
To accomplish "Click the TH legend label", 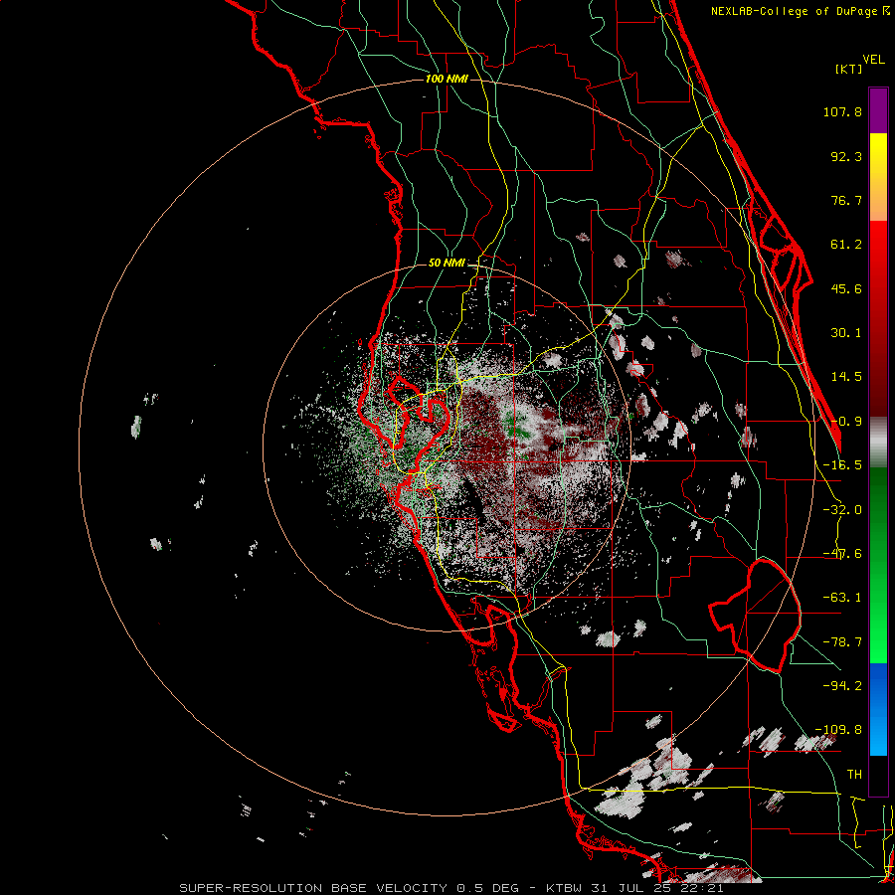I will [854, 775].
